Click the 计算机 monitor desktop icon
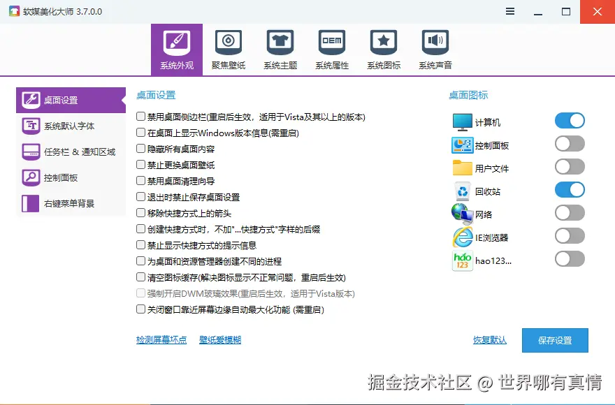The height and width of the screenshot is (405, 615). [463, 122]
